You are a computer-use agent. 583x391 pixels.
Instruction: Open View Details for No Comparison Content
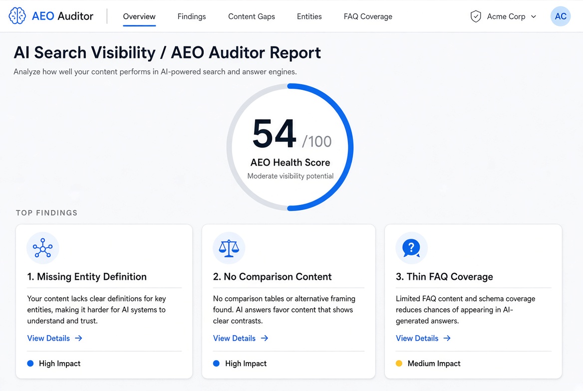coord(234,338)
